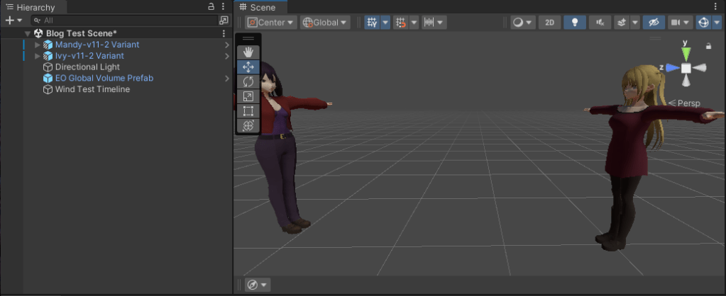Open the Global handle rotation dropdown

click(325, 22)
